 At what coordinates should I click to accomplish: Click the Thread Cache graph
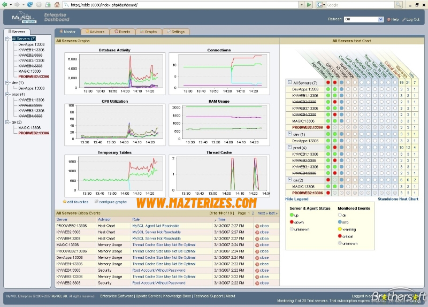coord(219,176)
